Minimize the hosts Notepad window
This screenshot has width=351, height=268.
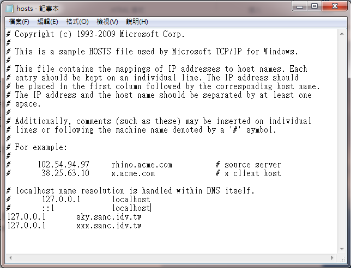coord(300,7)
